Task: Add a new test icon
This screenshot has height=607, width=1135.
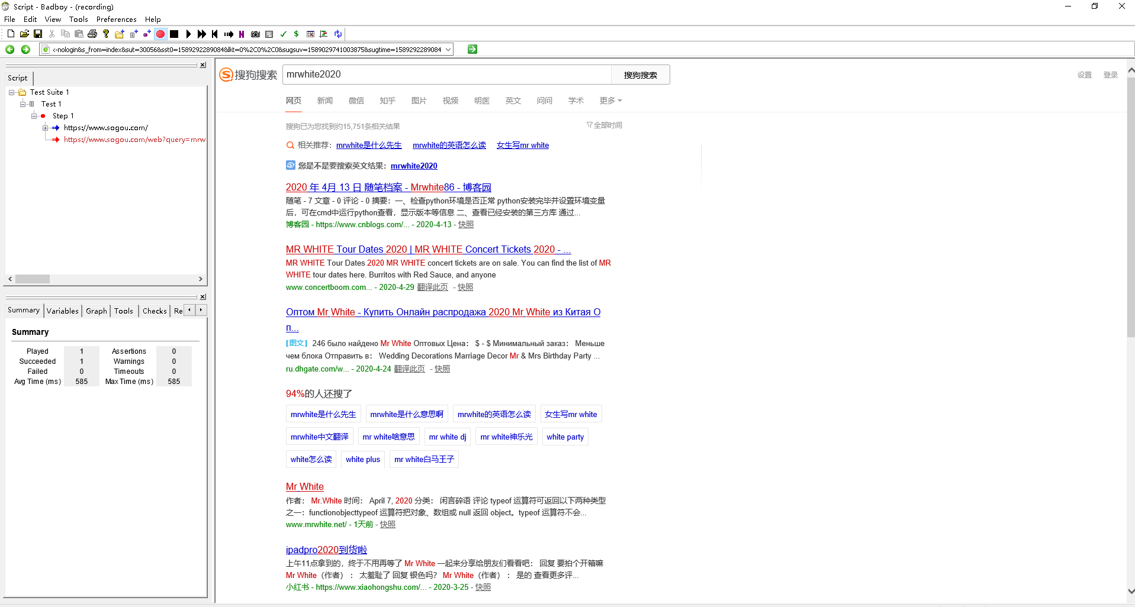Action: pyautogui.click(x=133, y=34)
